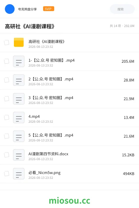Click file icon for 3【公.众.号 密知圈】.mp4
Image resolution: width=139 pixels, height=208 pixels.
pyautogui.click(x=19, y=99)
